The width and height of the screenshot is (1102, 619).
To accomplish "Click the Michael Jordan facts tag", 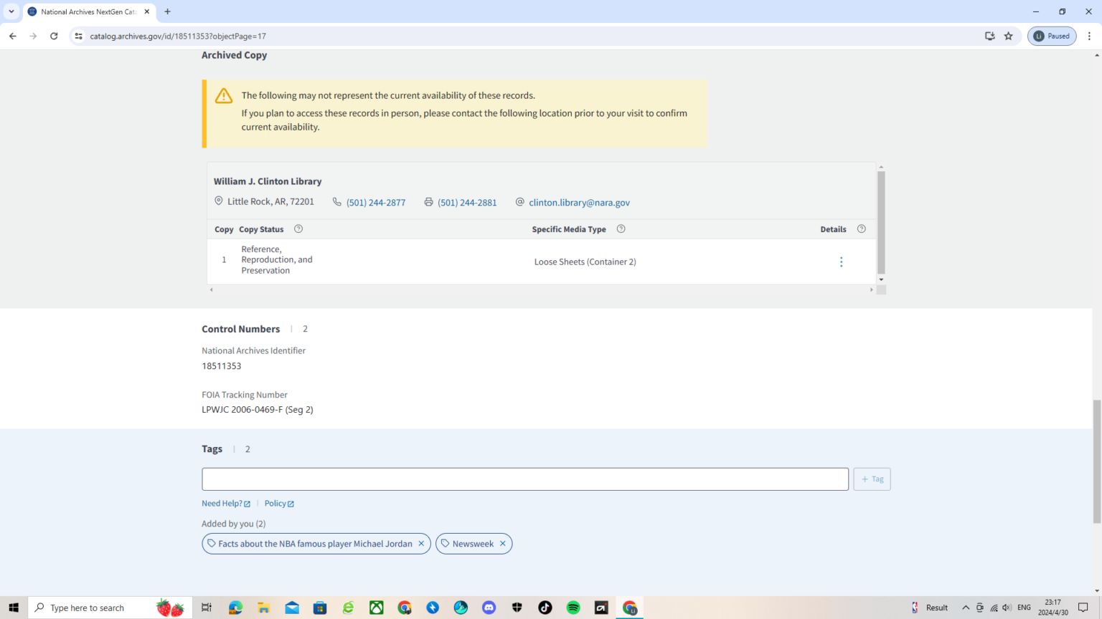I will click(315, 544).
